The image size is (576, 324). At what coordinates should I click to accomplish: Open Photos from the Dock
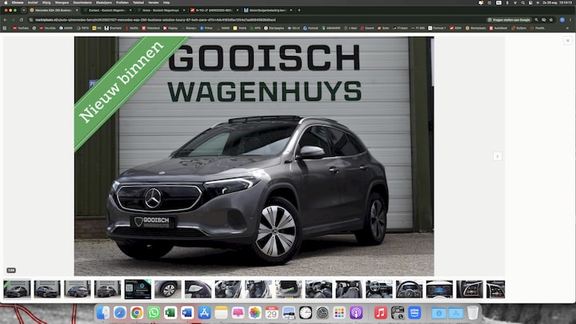click(254, 313)
